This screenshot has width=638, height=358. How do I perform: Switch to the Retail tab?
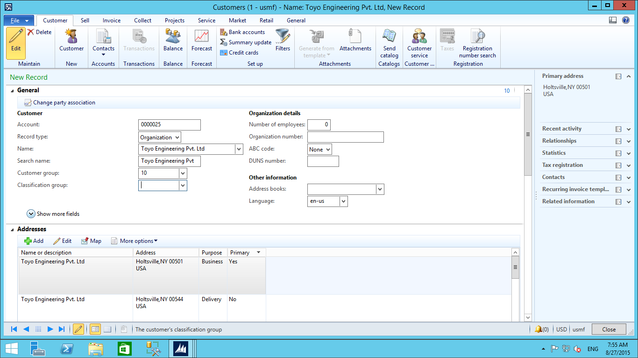pyautogui.click(x=267, y=21)
